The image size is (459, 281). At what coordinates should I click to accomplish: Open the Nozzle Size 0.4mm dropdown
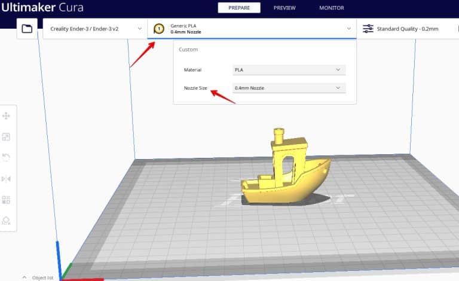tap(289, 88)
